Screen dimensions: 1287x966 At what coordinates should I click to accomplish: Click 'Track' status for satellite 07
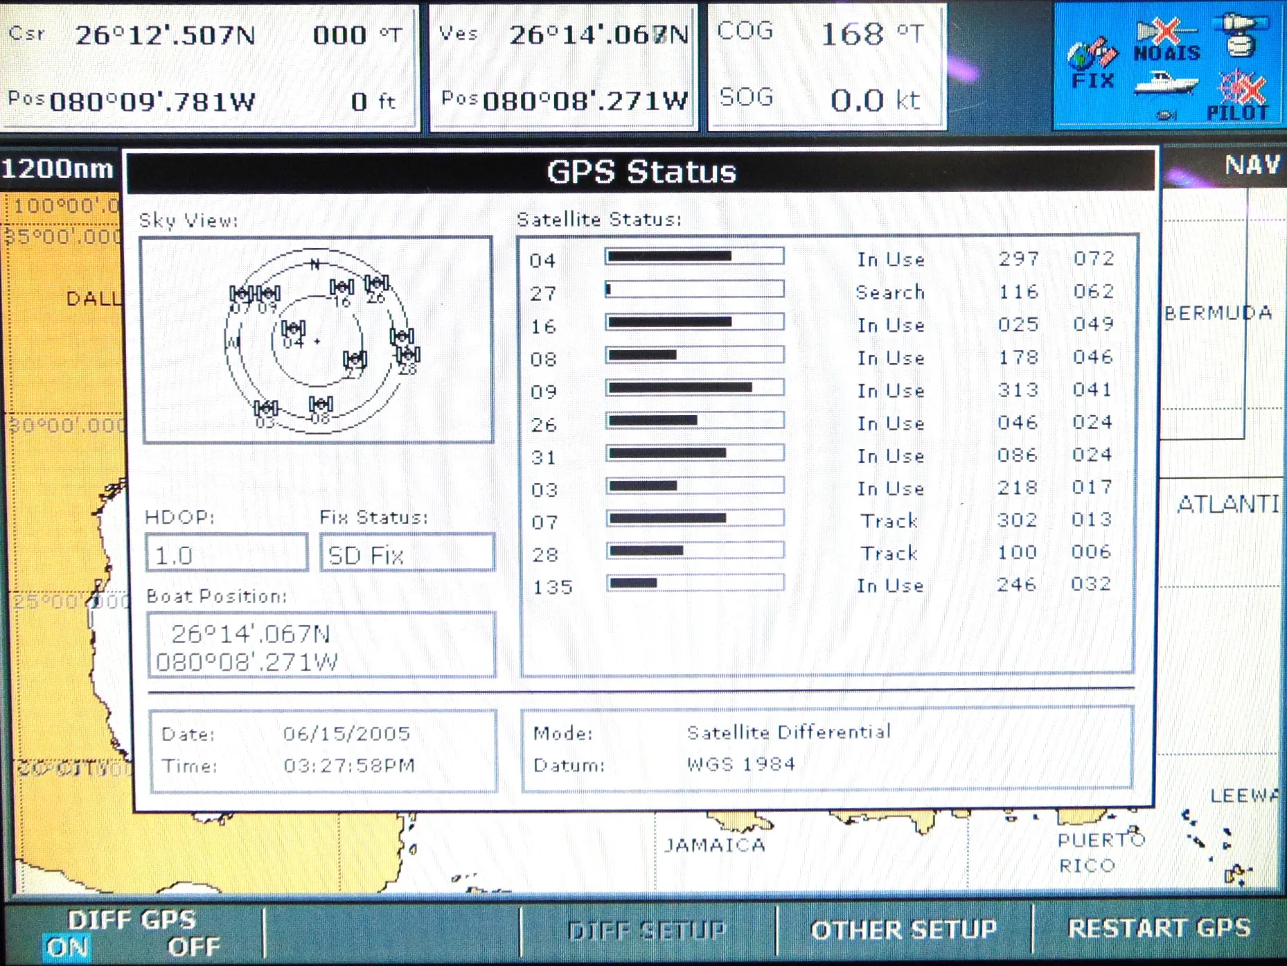click(889, 521)
